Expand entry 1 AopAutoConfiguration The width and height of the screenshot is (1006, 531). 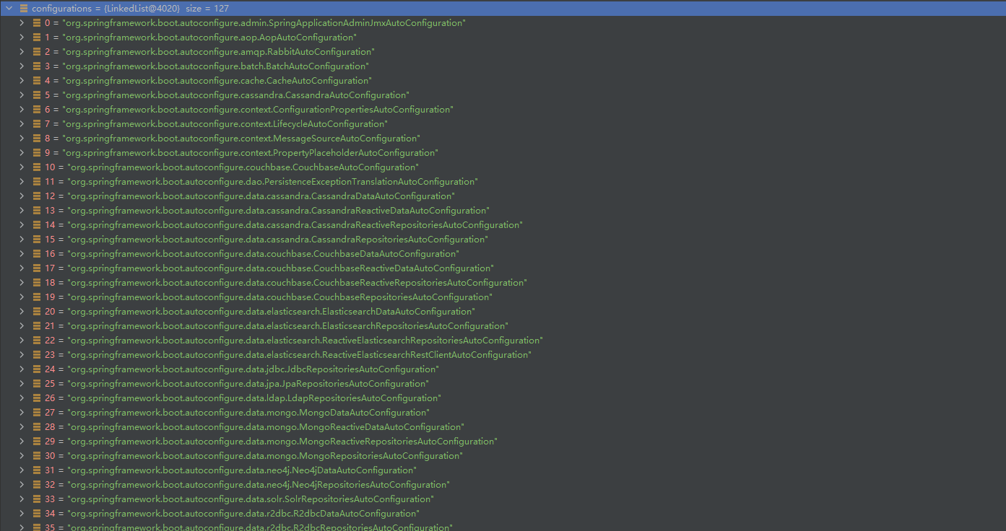[x=22, y=38]
